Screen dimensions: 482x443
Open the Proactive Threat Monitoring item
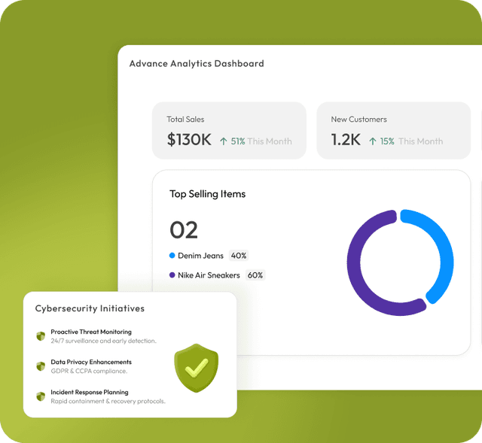[x=91, y=332]
